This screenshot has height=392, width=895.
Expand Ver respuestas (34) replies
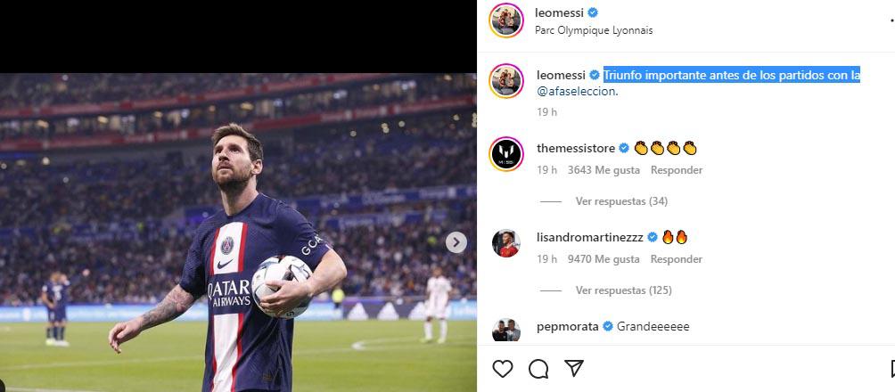pos(621,201)
